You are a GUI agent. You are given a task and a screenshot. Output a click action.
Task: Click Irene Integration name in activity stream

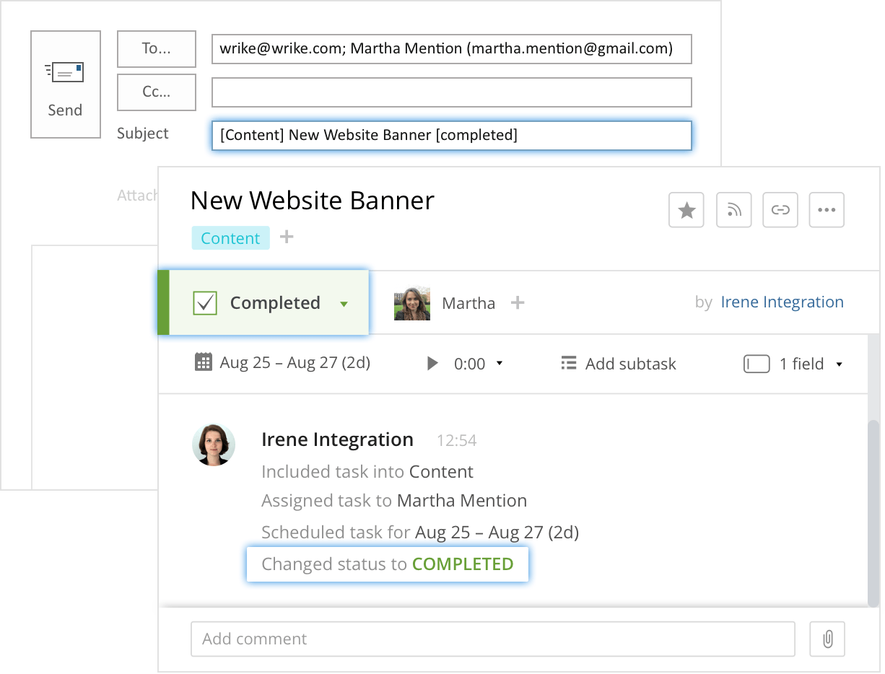pyautogui.click(x=338, y=439)
